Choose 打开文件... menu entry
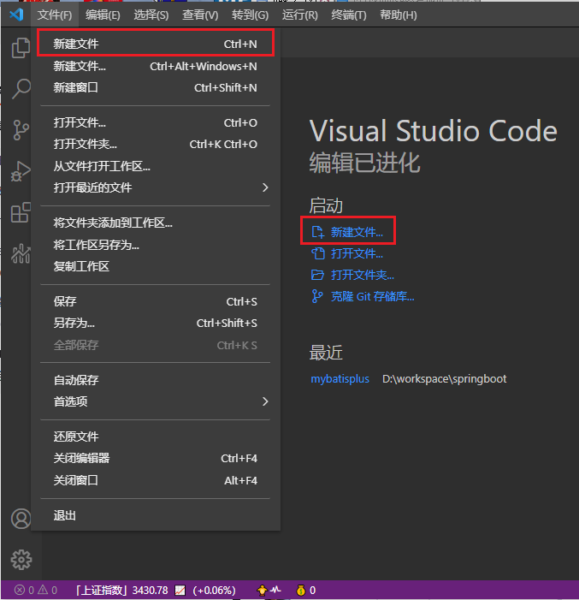Image resolution: width=579 pixels, height=600 pixels. click(x=156, y=122)
